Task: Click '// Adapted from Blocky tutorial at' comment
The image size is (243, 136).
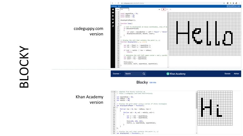Action: pyautogui.click(x=131, y=92)
